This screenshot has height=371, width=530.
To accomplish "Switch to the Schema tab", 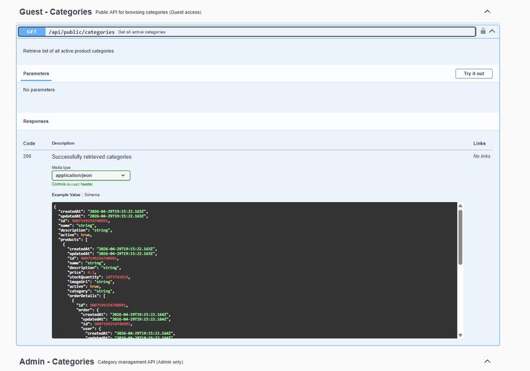I will click(x=92, y=195).
